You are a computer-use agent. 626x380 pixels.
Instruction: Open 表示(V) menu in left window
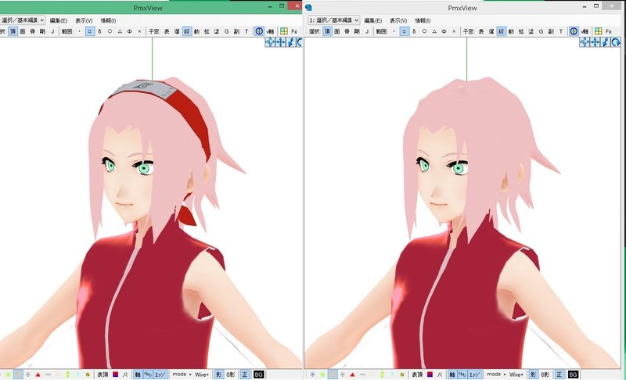84,20
